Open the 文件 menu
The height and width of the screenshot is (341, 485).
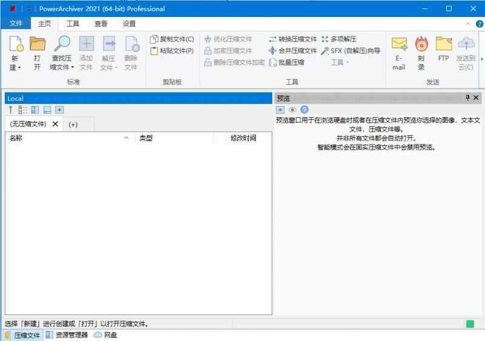16,24
